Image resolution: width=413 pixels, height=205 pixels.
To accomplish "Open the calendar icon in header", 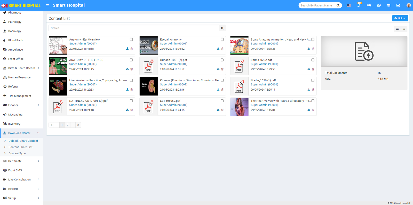I will point(388,5).
